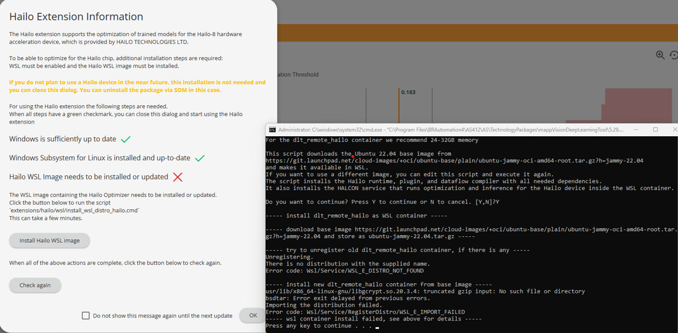678x333 pixels.
Task: Click green checkmark next to Windows Subsystem for Linux
Action: point(200,158)
